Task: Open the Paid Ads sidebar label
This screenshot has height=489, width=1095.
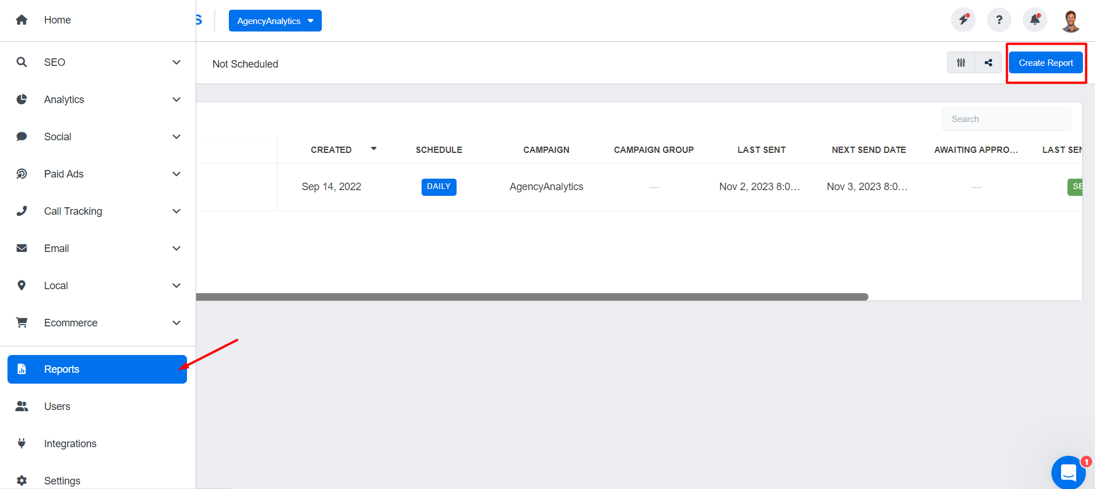Action: [x=64, y=174]
